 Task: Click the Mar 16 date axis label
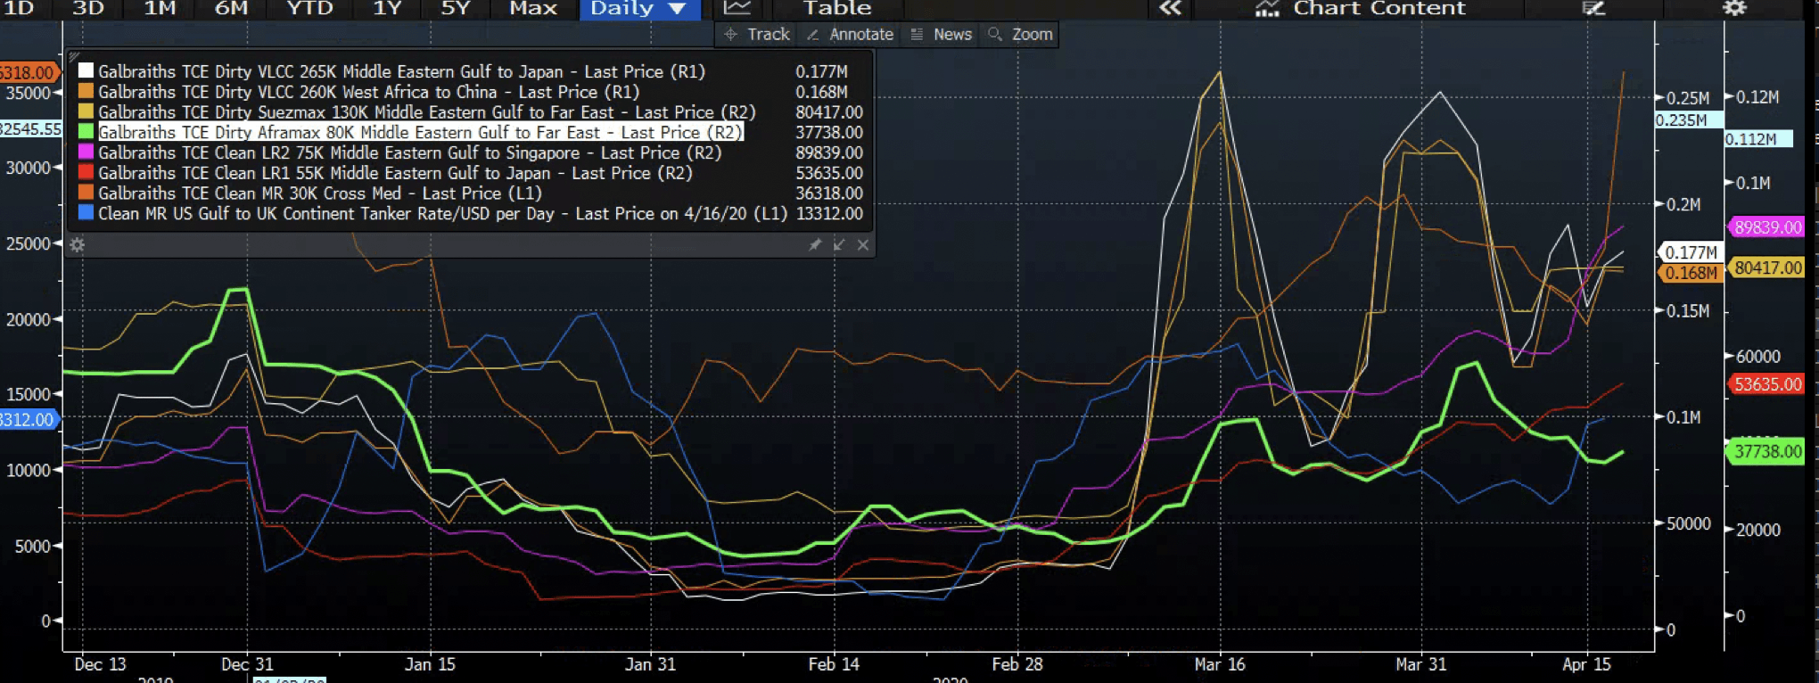[x=1219, y=664]
